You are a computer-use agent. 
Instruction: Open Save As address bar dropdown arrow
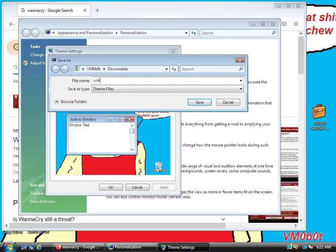[x=166, y=69]
